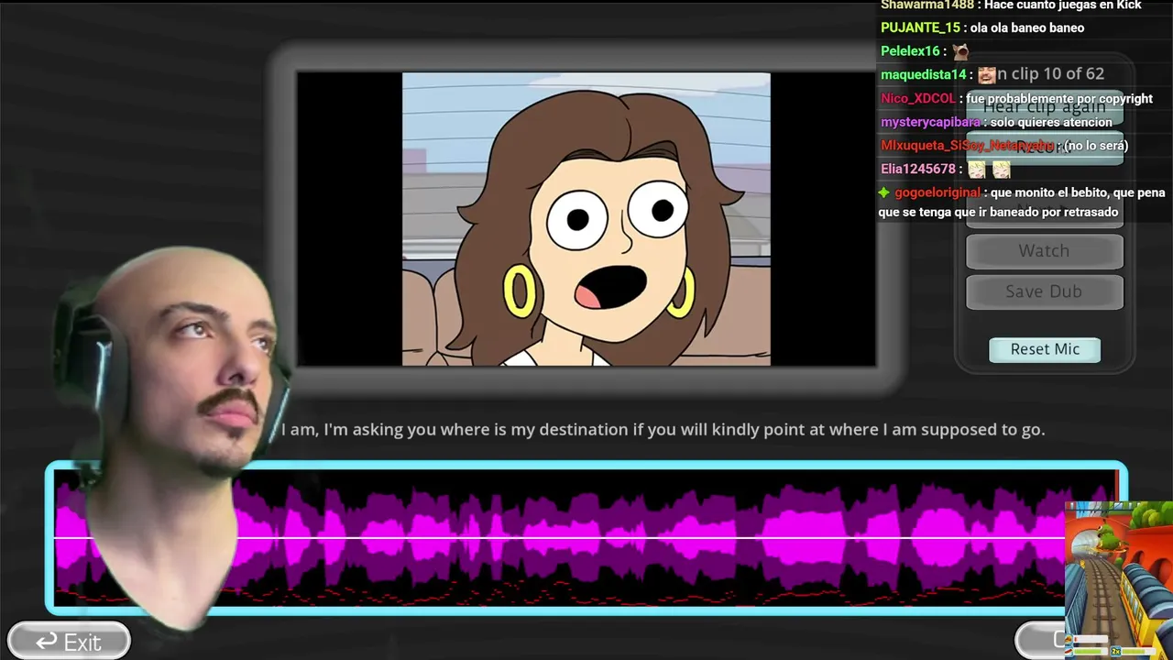Click the message "Hace cuanto juegas en Kick"
Screen dimensions: 1173x660
click(1063, 5)
